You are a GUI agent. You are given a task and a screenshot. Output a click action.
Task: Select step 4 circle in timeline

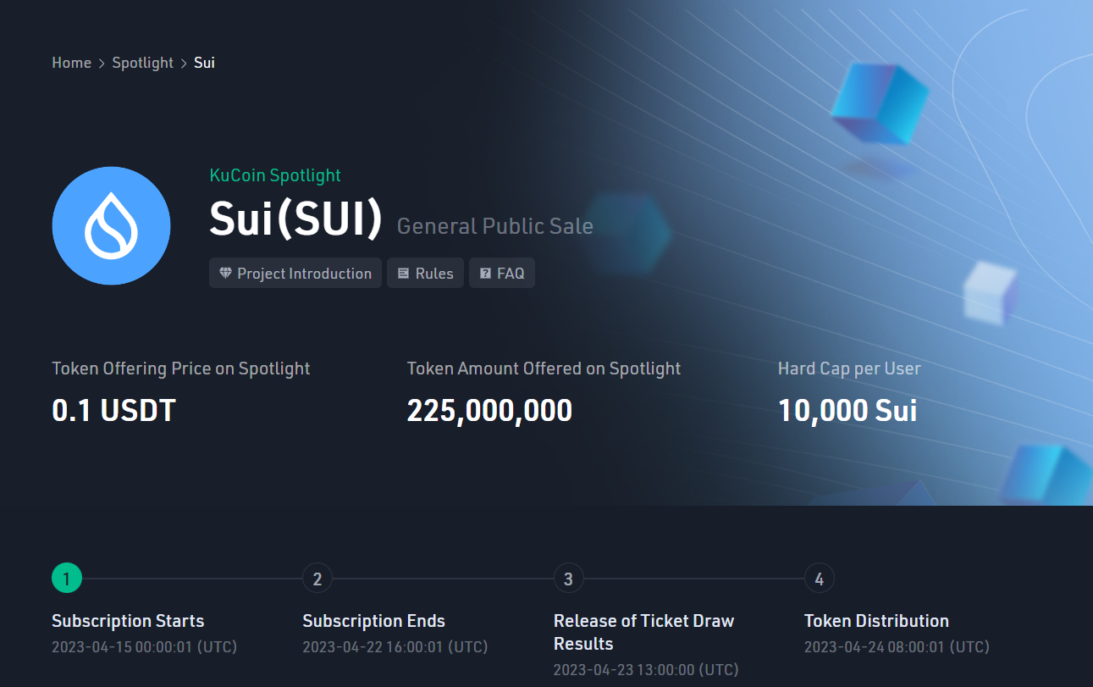[819, 579]
